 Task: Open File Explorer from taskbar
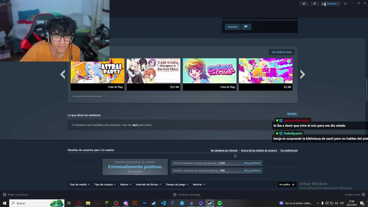[x=88, y=203]
